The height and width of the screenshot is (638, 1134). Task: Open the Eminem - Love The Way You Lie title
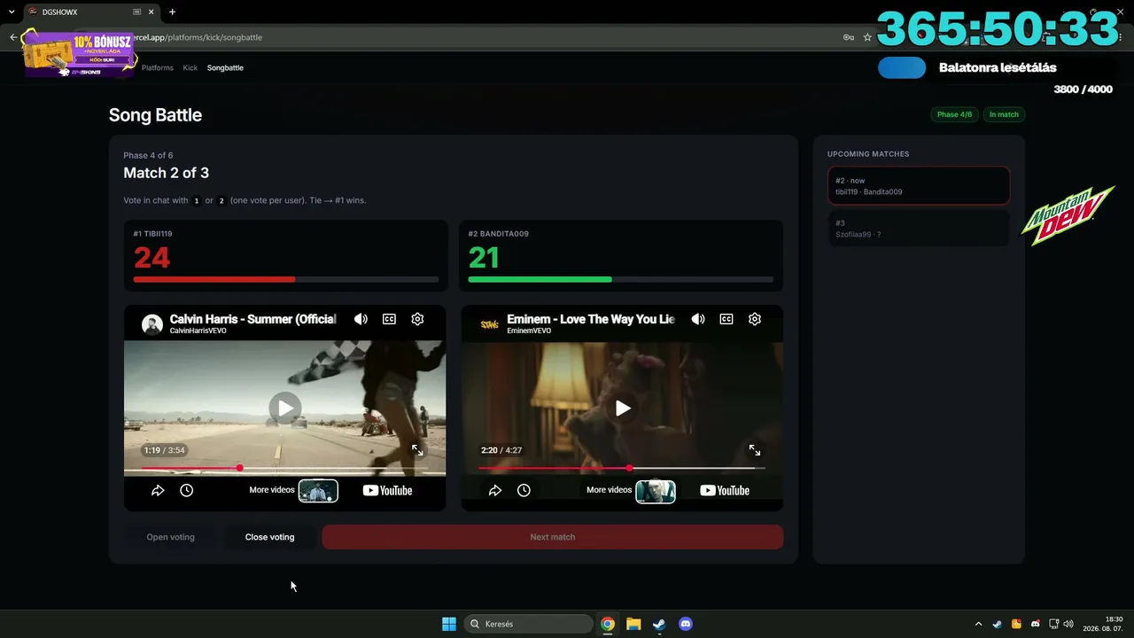tap(591, 319)
